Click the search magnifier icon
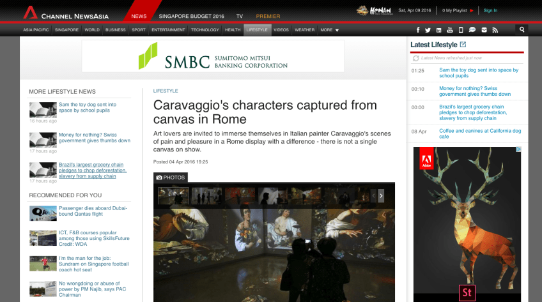 (x=522, y=29)
